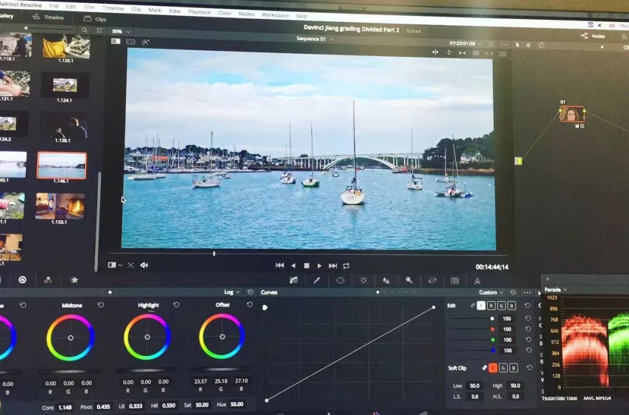
Task: Click the viewer playhead scrubber
Action: coord(214,254)
